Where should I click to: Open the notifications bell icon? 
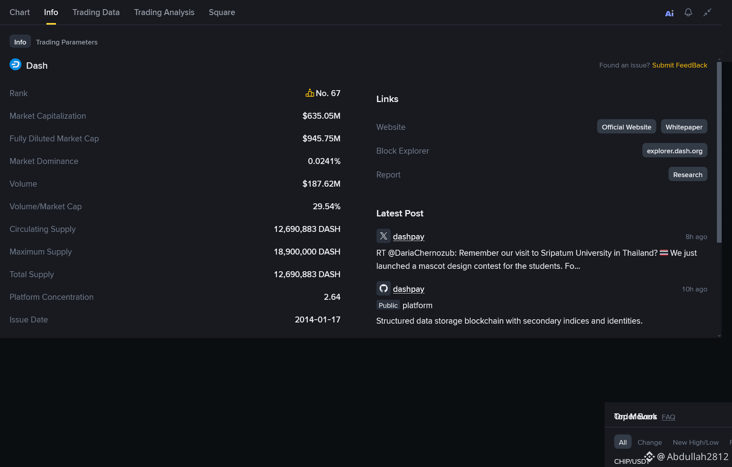[x=688, y=13]
